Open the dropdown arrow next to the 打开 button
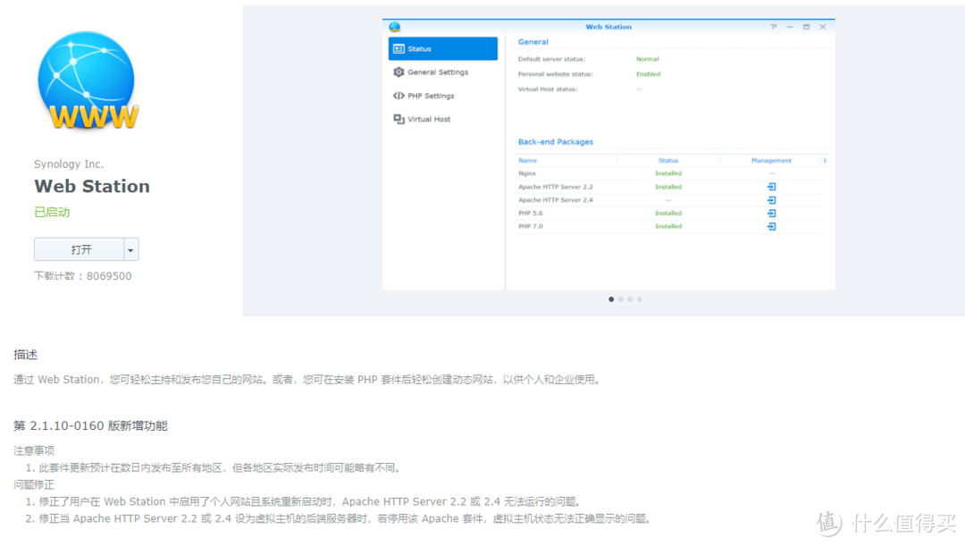Image resolution: width=965 pixels, height=546 pixels. (x=130, y=249)
